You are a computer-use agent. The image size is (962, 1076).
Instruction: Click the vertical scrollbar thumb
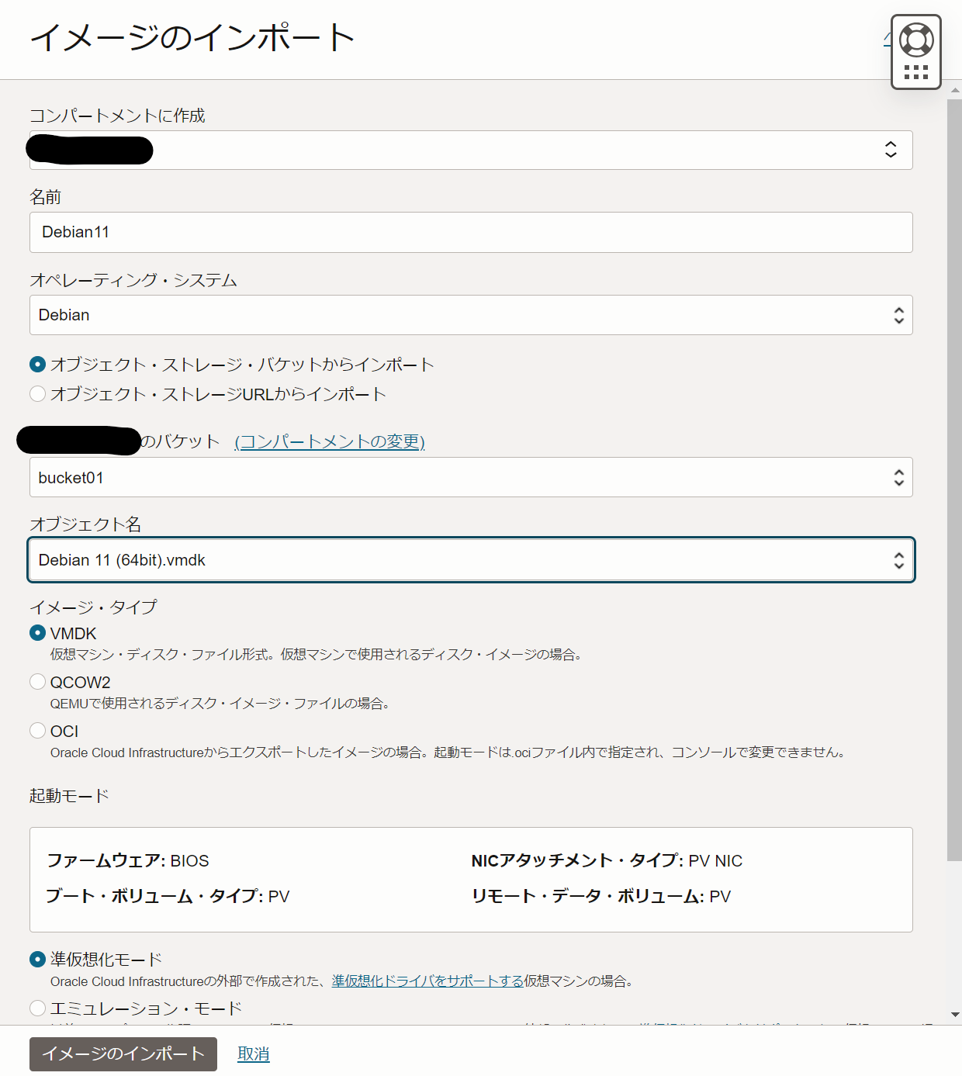pyautogui.click(x=954, y=479)
